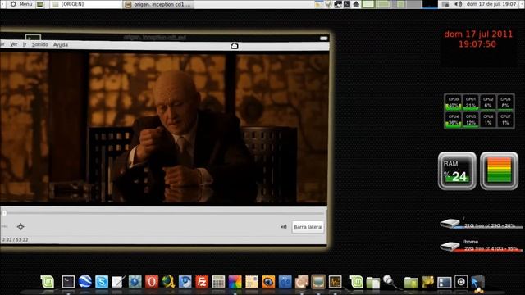Click the first workspace in panel switcher
Screen dimensions: 525x295
pos(368,4)
